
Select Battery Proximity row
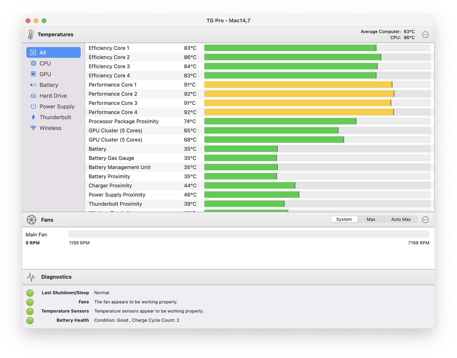[x=260, y=176]
